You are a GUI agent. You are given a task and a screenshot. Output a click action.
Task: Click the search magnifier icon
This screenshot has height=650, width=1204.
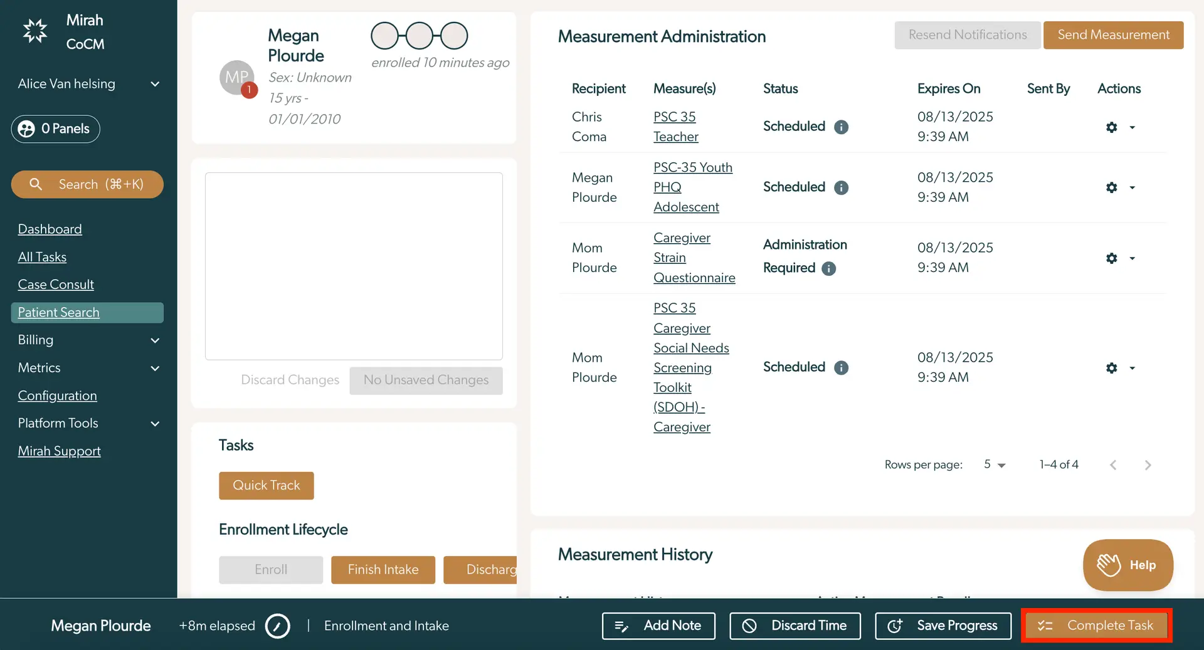(x=35, y=184)
